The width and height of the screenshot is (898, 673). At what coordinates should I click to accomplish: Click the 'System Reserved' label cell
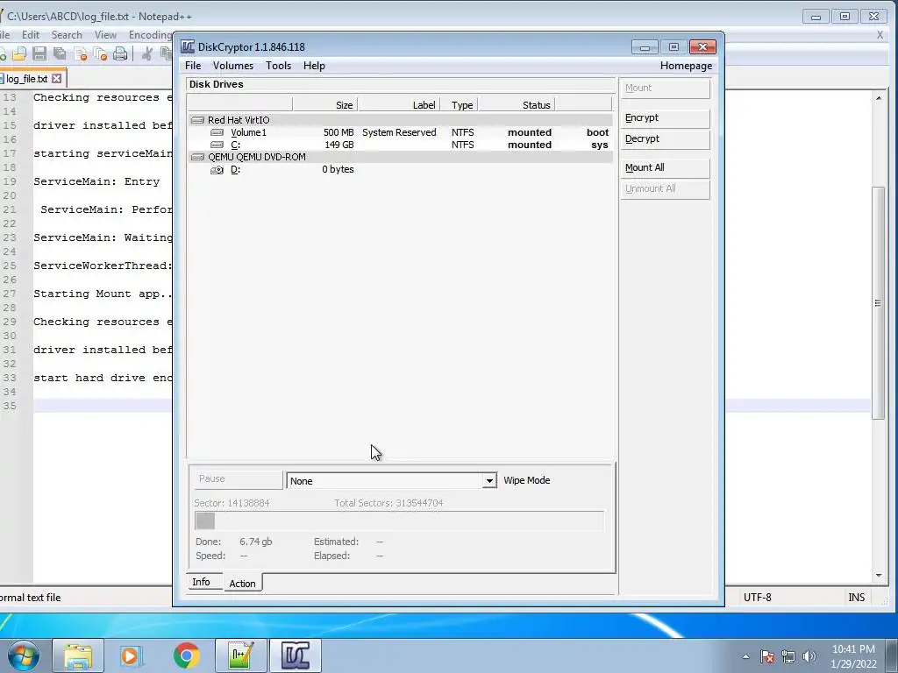point(399,133)
